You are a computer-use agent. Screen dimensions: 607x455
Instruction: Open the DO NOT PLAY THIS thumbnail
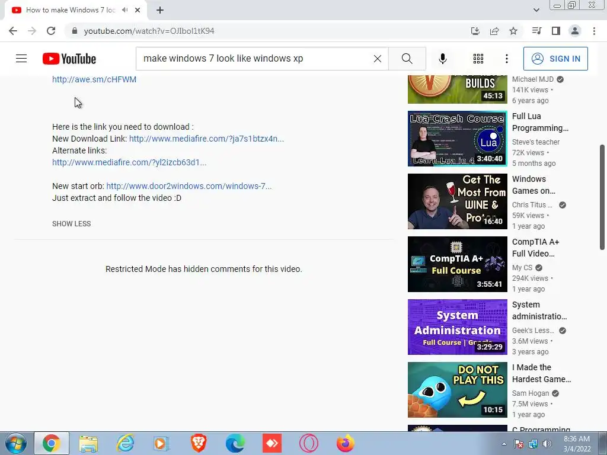[457, 390]
